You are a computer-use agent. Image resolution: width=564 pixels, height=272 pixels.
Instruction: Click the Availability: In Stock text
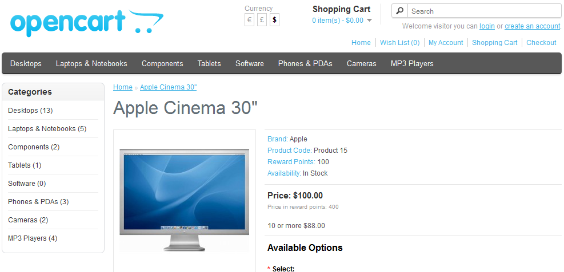point(297,173)
